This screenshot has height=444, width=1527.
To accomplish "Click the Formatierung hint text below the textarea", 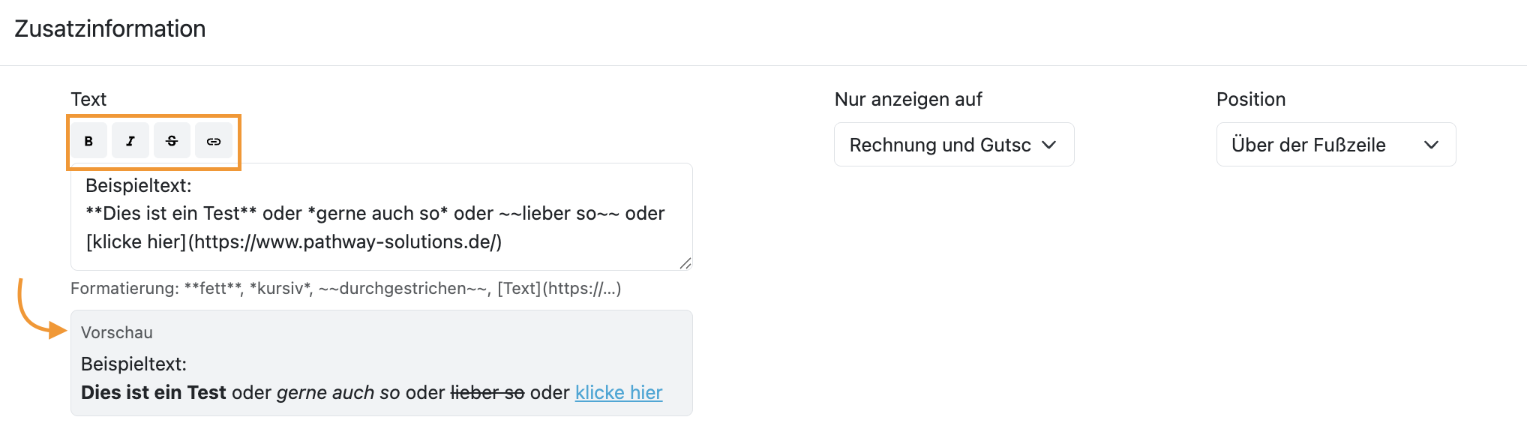I will 346,288.
